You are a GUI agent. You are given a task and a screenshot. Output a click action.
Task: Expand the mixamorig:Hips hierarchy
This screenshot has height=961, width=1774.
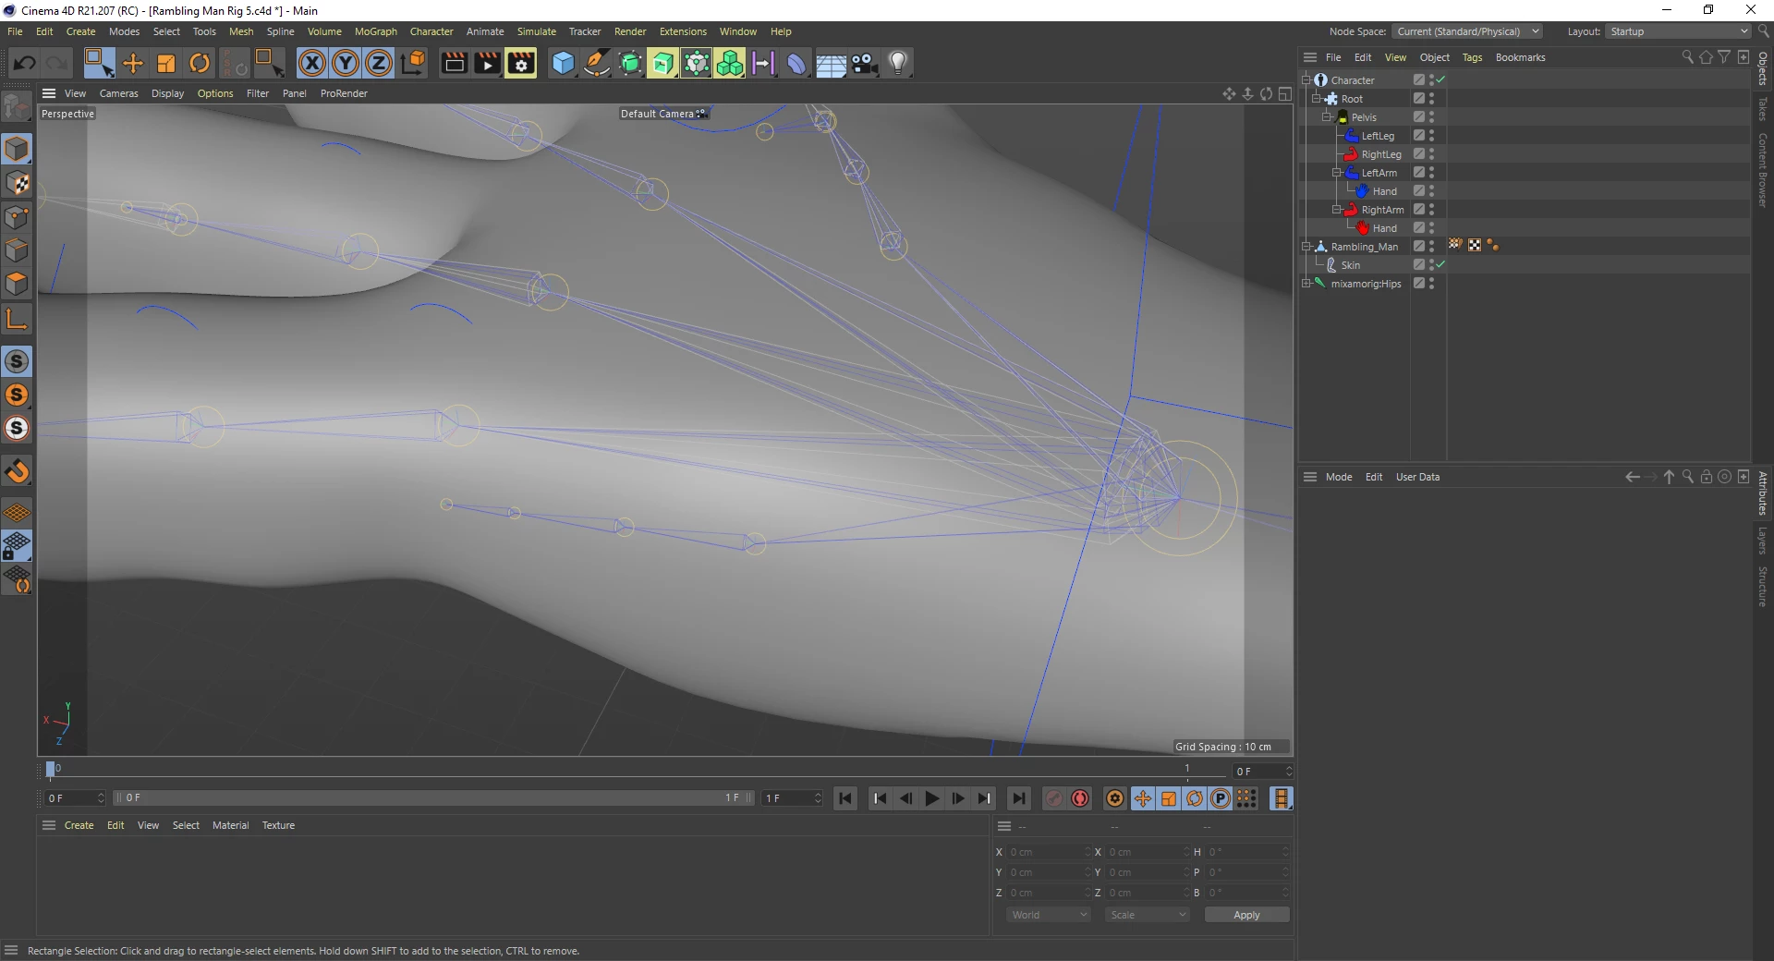(1306, 284)
